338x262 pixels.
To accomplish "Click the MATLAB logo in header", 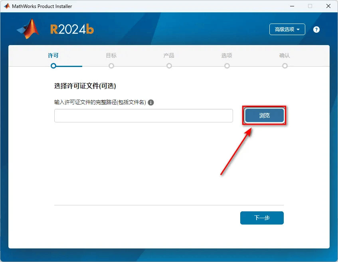I will click(28, 29).
